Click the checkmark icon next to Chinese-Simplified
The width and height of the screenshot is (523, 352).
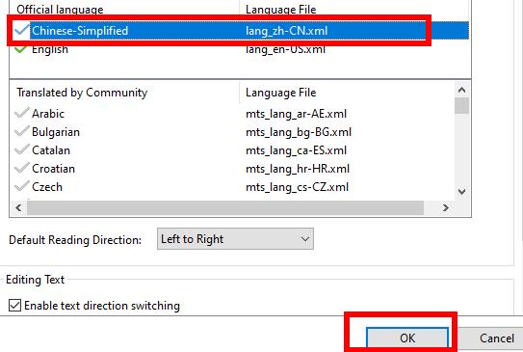(21, 30)
